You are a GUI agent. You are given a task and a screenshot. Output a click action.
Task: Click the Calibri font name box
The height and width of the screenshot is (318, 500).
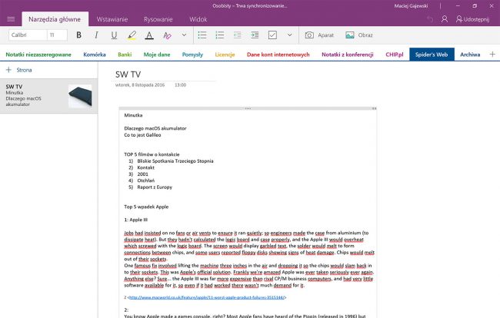point(28,35)
